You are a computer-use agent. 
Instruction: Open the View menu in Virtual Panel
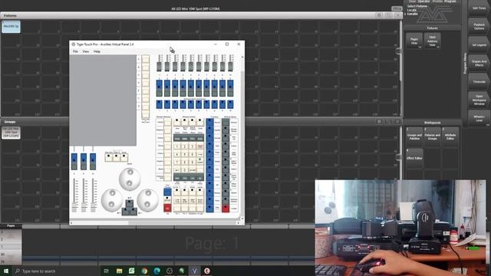(85, 51)
